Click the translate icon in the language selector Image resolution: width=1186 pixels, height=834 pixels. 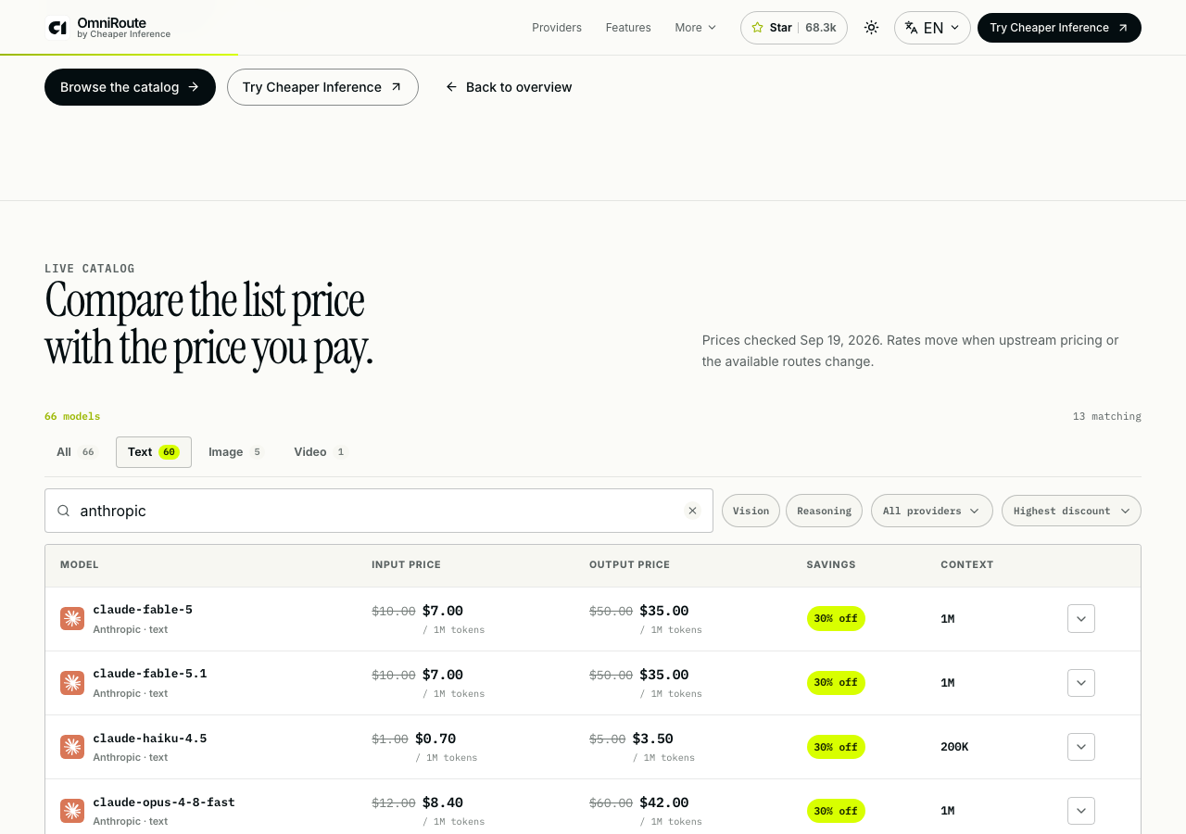click(912, 28)
